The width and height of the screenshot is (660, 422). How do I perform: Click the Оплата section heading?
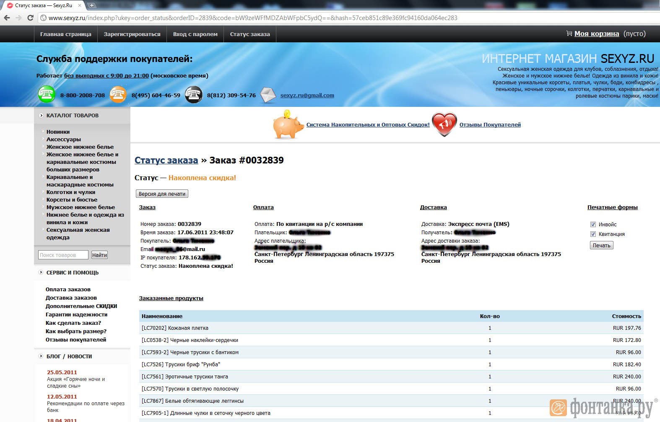[263, 207]
